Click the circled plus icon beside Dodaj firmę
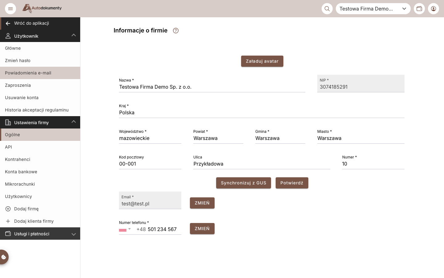Image resolution: width=444 pixels, height=278 pixels. pyautogui.click(x=8, y=209)
